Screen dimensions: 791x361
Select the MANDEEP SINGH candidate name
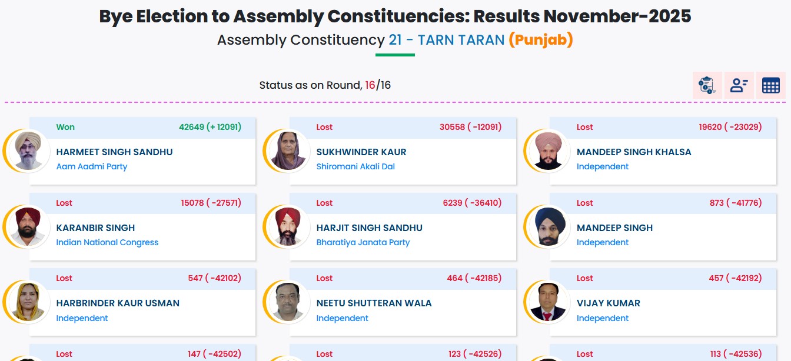[614, 228]
